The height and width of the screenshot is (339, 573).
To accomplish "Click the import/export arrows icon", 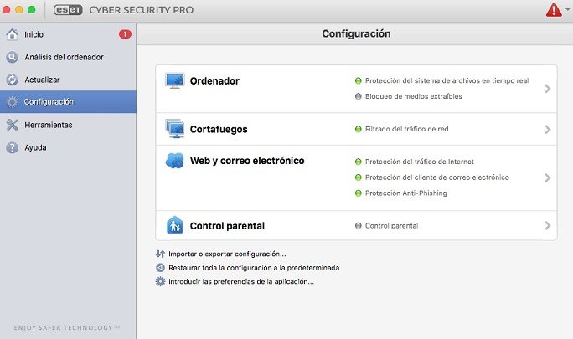I will pyautogui.click(x=160, y=254).
